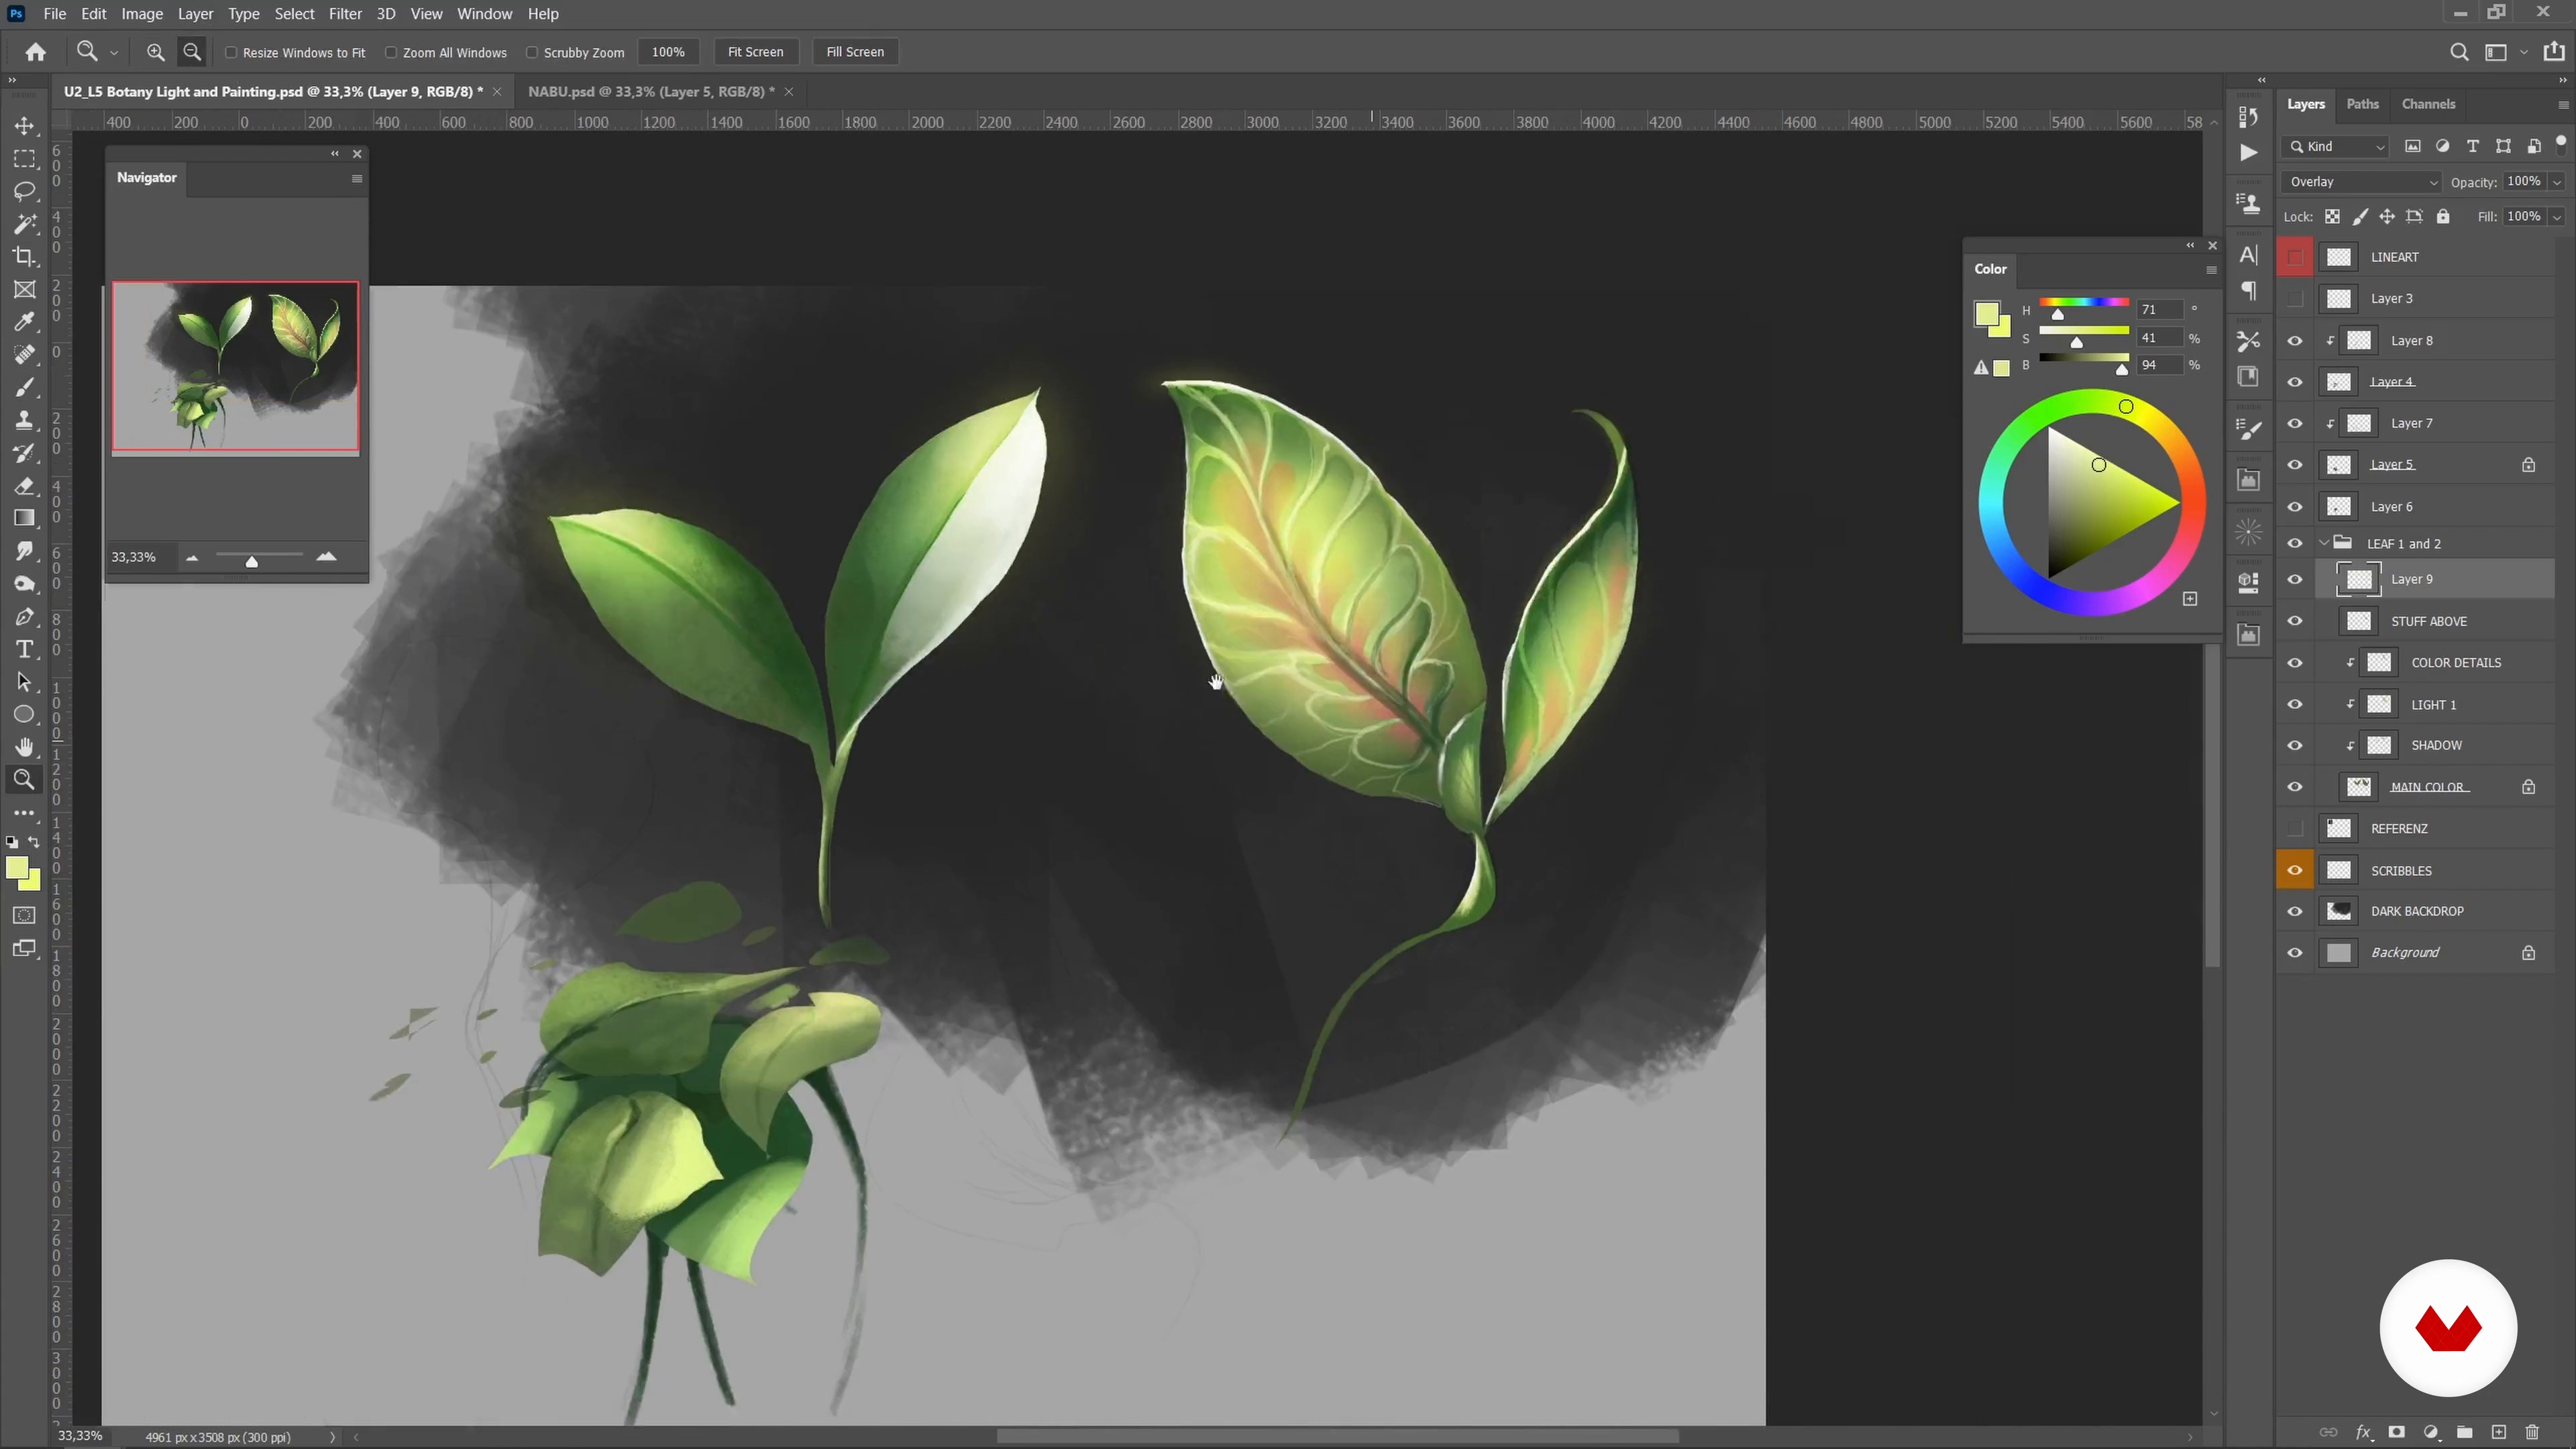2576x1449 pixels.
Task: Open the Navigator panel menu
Action: (356, 179)
